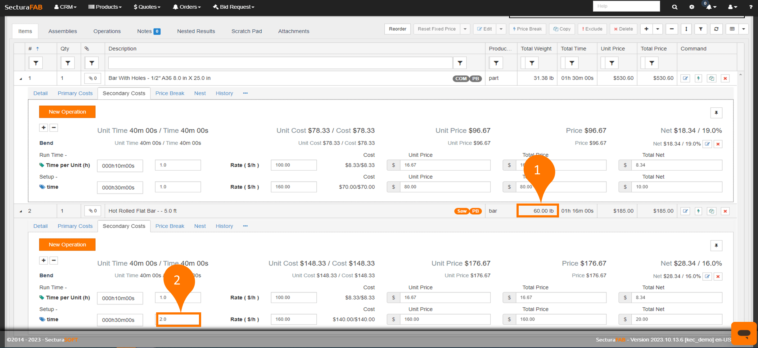This screenshot has width=758, height=348.
Task: Copy row 1 using its duplicate icon
Action: pyautogui.click(x=712, y=78)
